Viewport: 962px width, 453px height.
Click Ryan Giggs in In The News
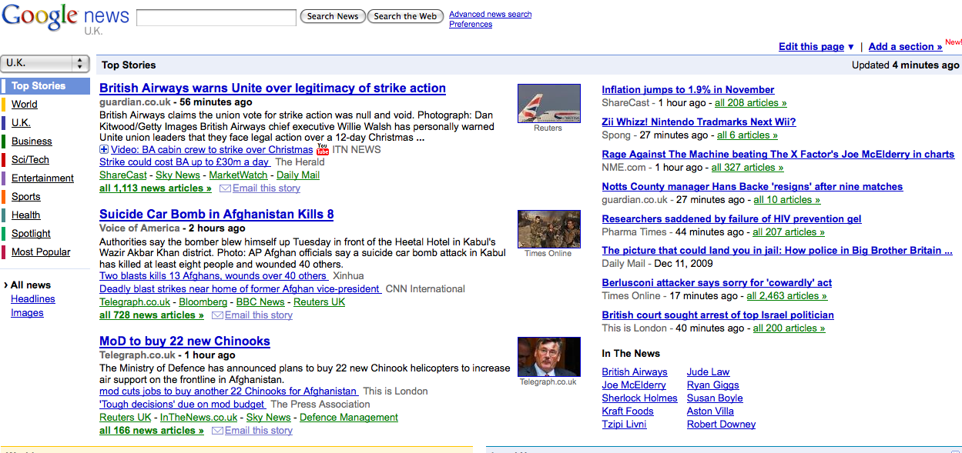713,385
